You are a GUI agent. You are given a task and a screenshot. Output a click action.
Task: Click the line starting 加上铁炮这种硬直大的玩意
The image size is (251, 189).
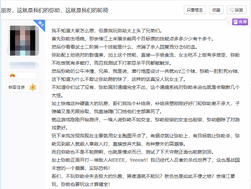click(146, 103)
